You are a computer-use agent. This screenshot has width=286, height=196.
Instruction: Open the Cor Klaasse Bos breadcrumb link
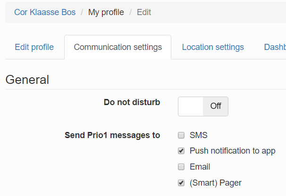[x=45, y=12]
